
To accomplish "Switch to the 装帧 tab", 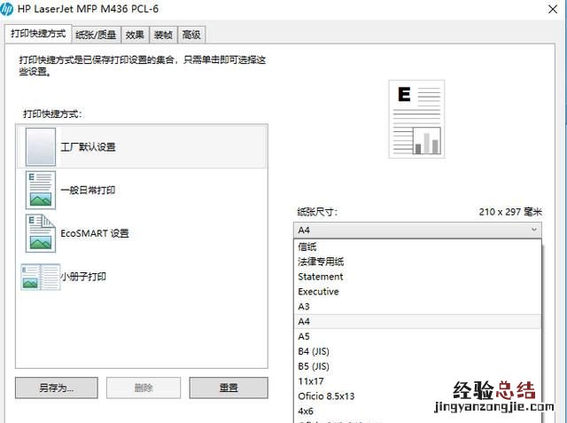I will coord(163,35).
